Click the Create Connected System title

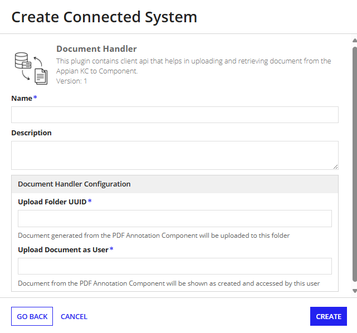click(104, 17)
